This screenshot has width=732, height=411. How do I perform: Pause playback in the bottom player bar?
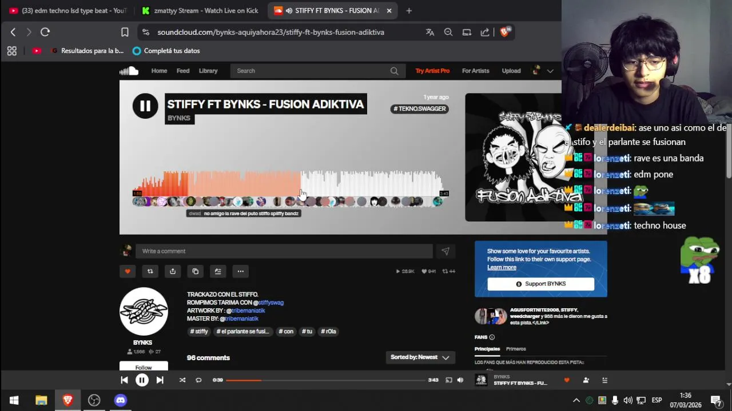(142, 380)
